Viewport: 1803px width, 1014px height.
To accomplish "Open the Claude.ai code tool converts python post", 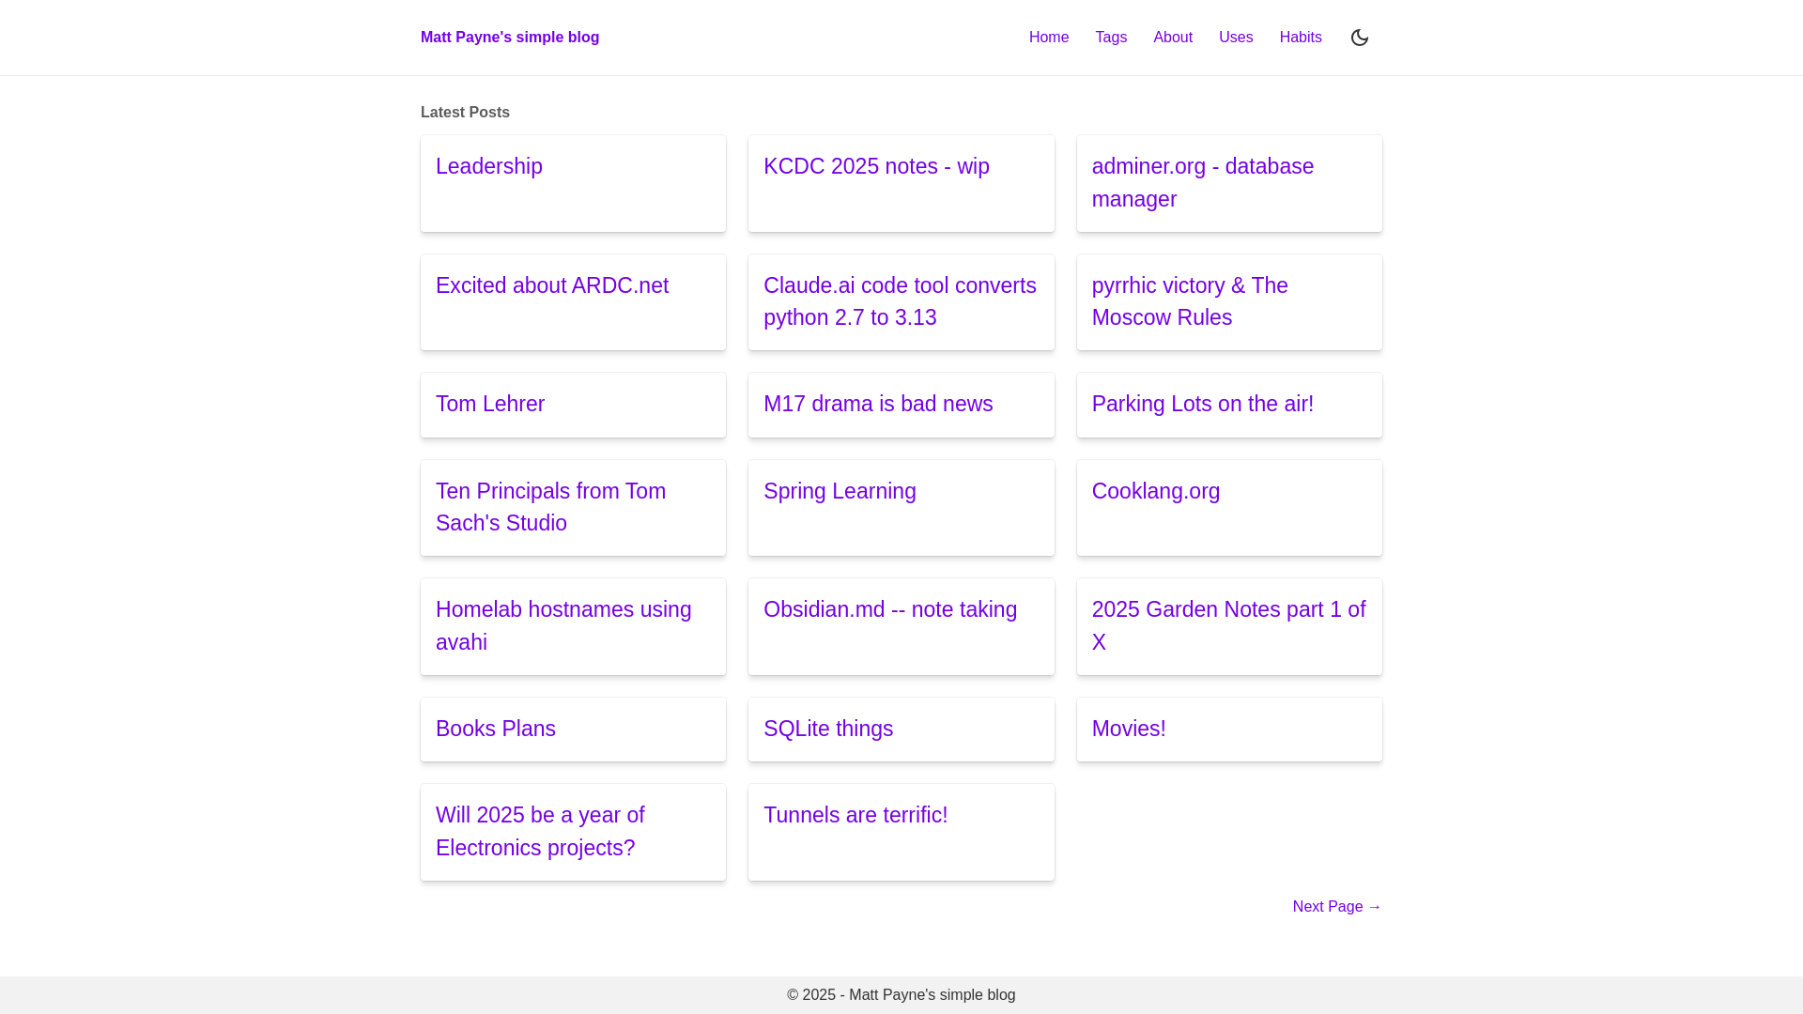I will [900, 301].
